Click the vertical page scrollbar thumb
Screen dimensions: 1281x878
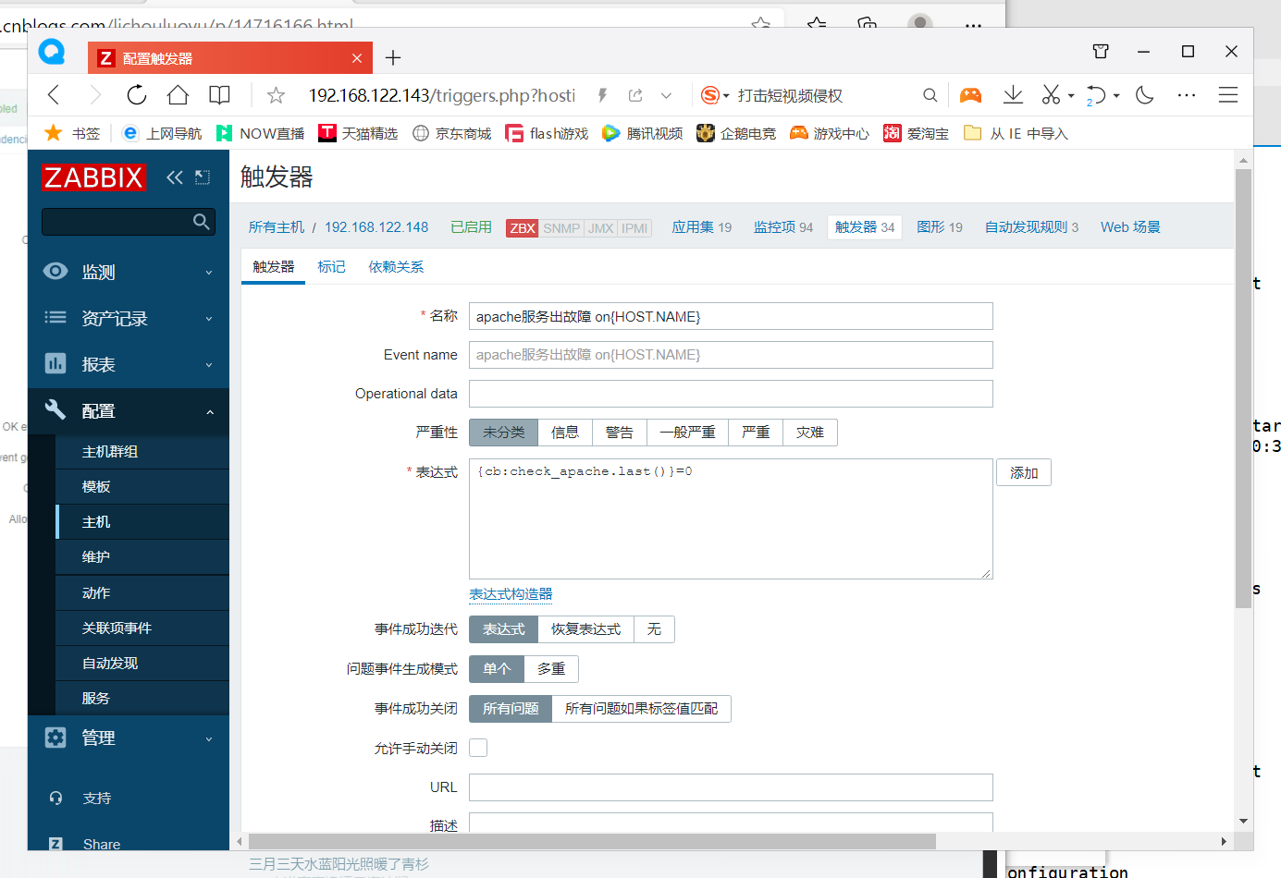[1243, 388]
